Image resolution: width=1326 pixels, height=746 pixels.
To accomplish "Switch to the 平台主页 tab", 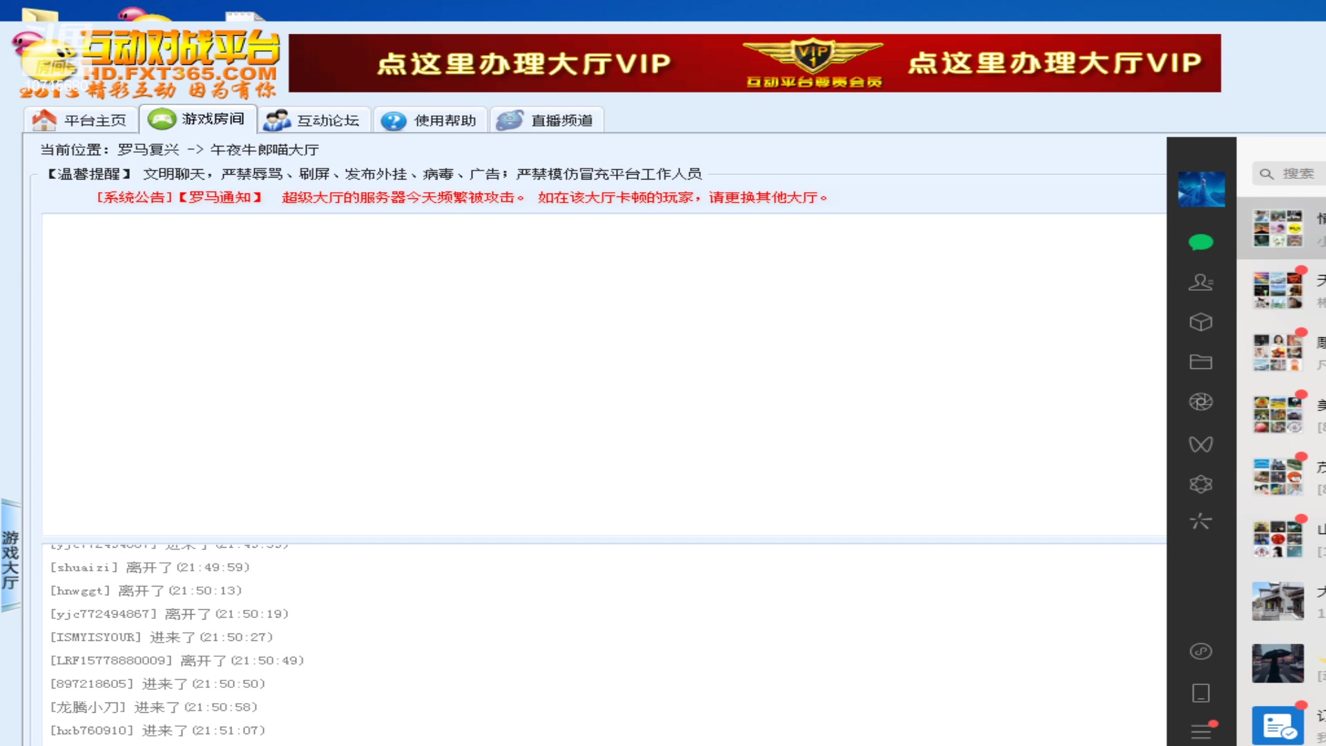I will tap(79, 120).
